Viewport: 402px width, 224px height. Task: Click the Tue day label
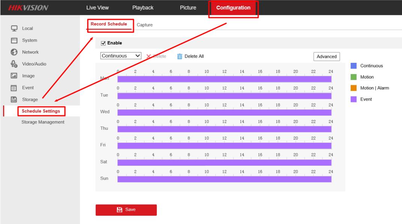104,95
